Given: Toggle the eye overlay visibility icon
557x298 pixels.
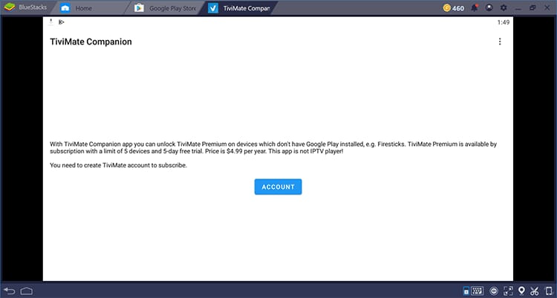Looking at the screenshot, I should (x=494, y=290).
